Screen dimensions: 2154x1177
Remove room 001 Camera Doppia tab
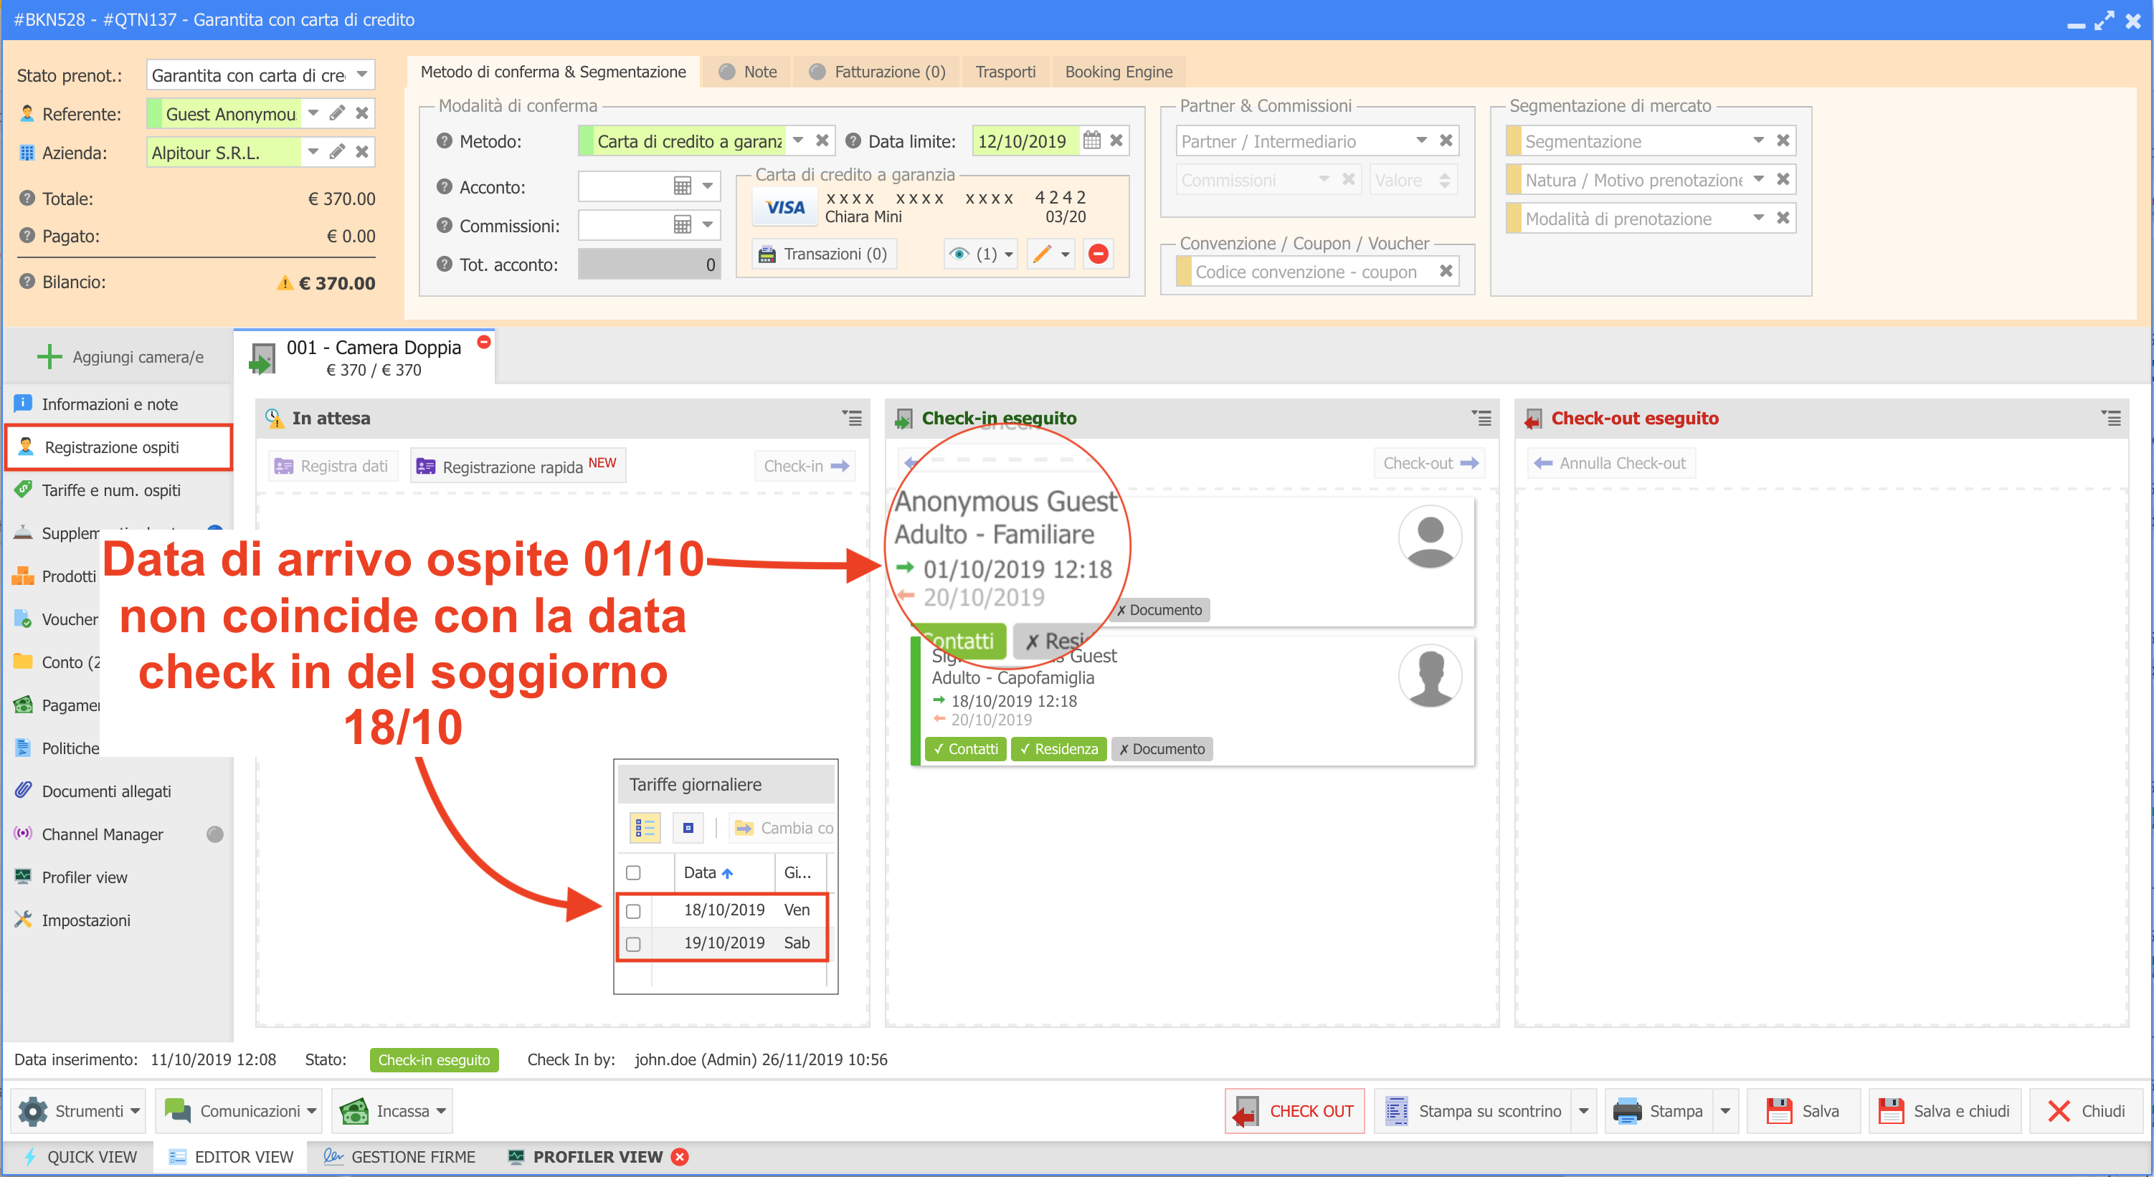[483, 342]
